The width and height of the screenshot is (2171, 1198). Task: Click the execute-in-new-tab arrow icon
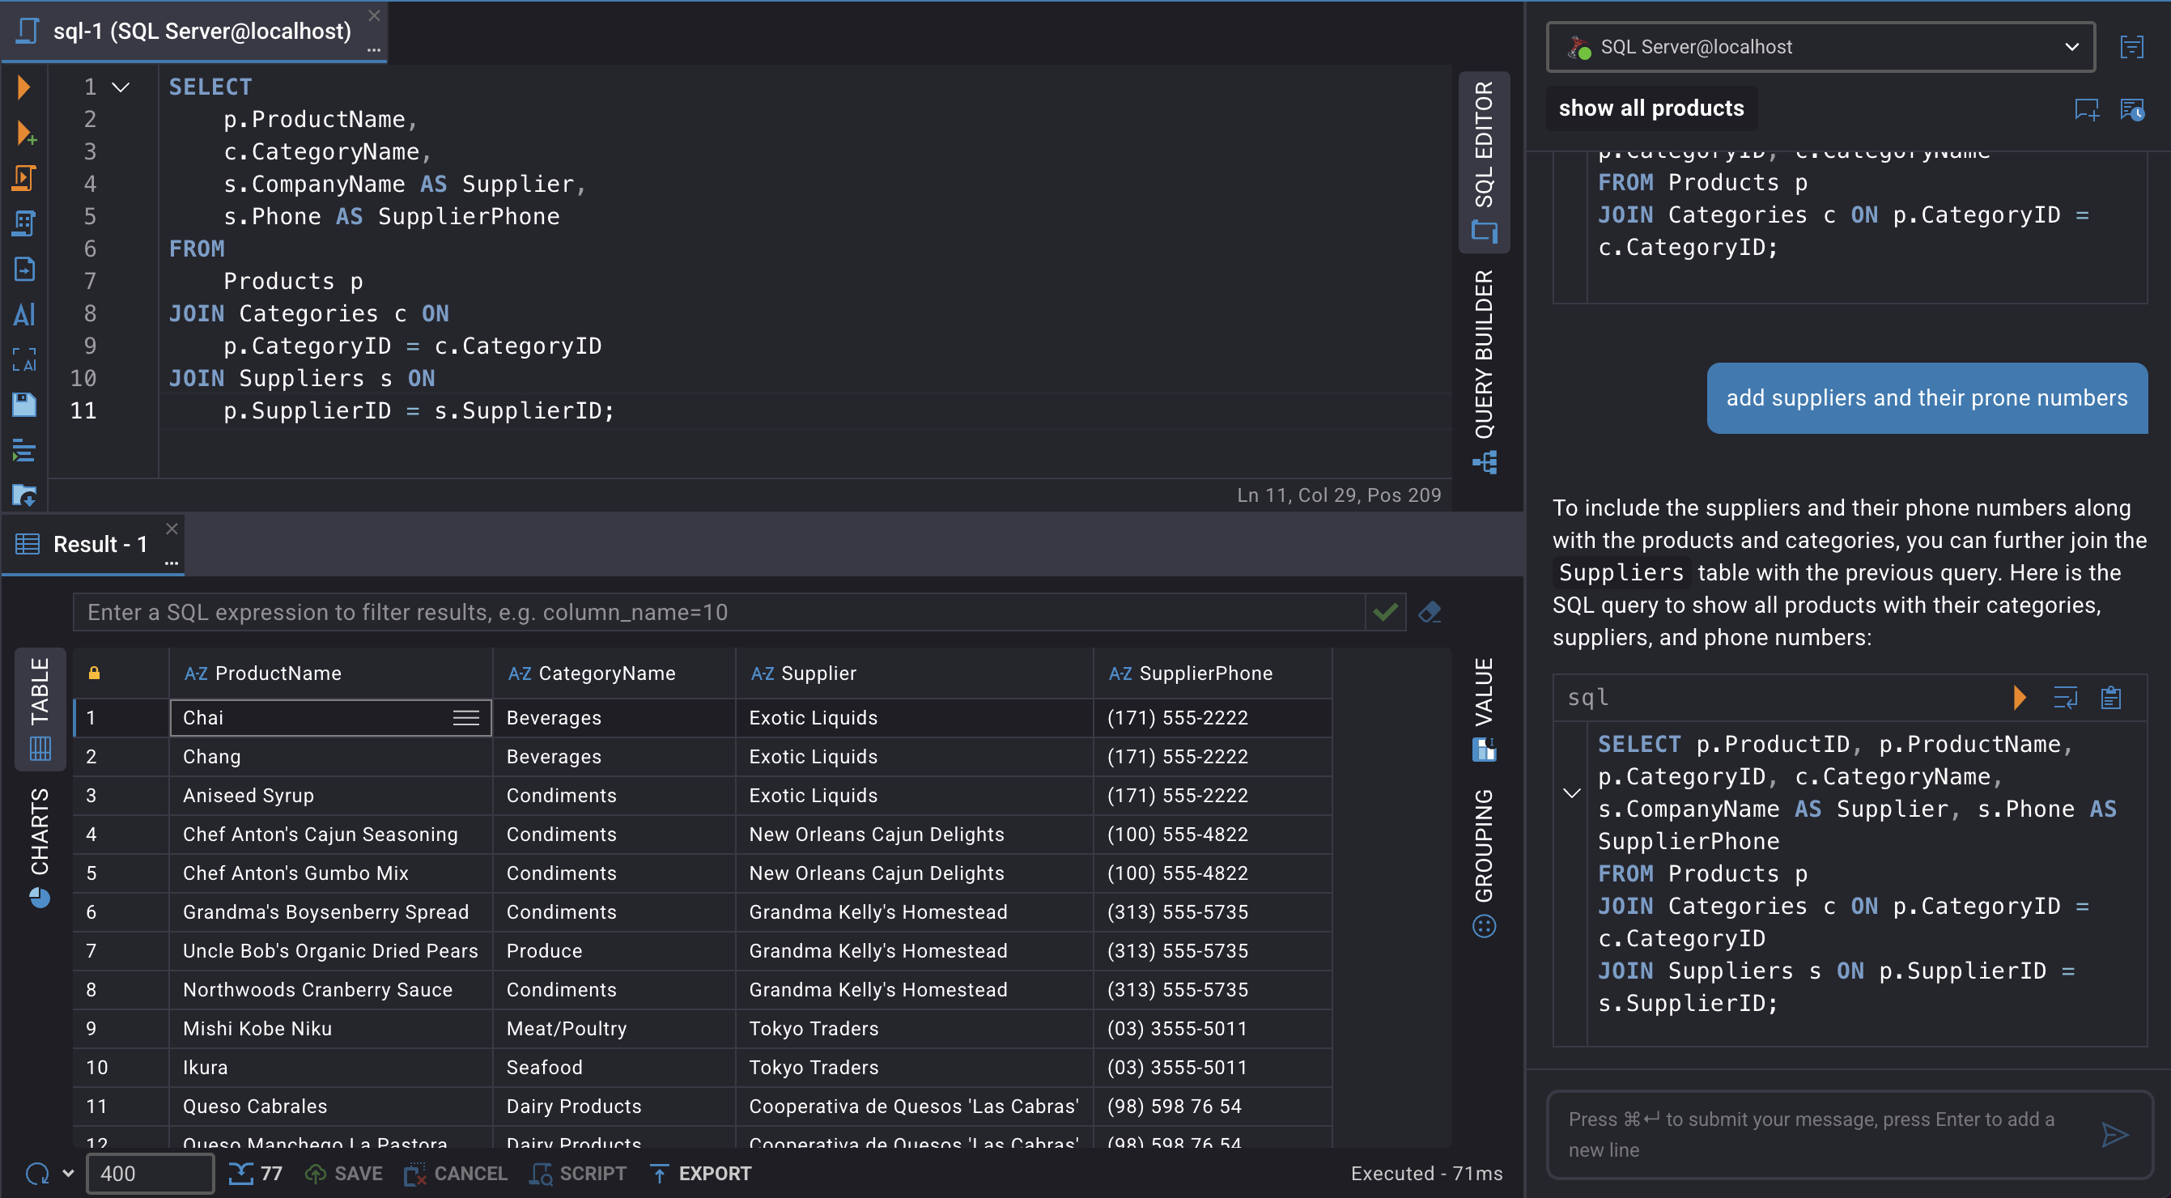(25, 133)
